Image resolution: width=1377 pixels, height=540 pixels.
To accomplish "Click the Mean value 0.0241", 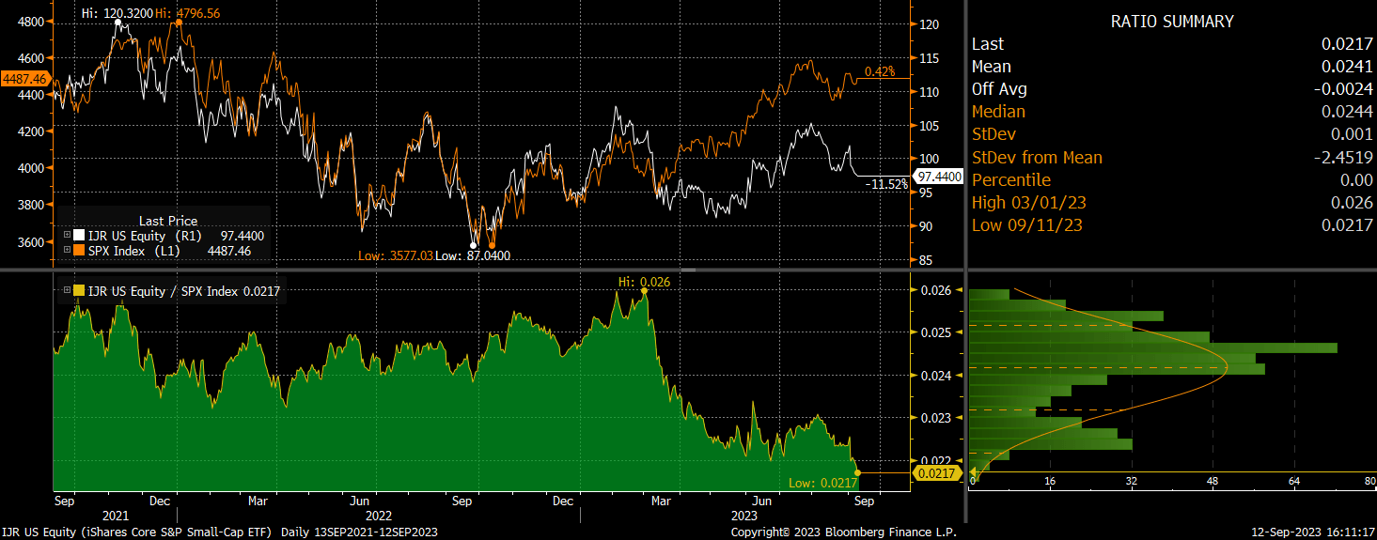I will click(1348, 67).
